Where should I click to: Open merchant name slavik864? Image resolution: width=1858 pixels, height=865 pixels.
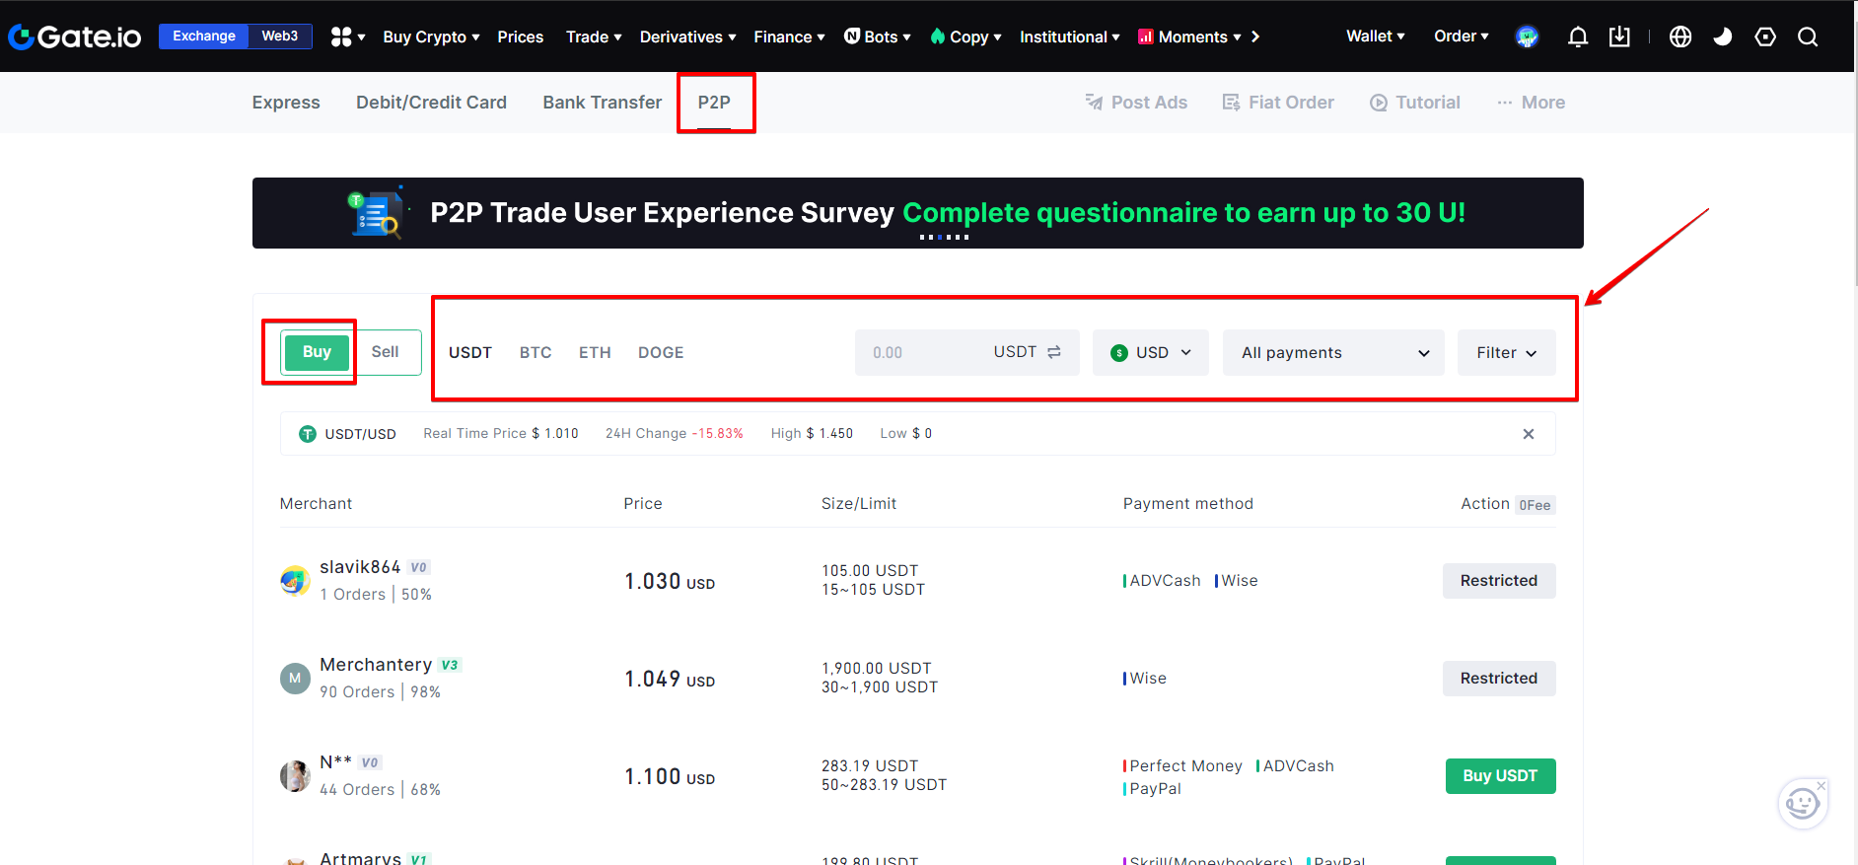click(360, 567)
